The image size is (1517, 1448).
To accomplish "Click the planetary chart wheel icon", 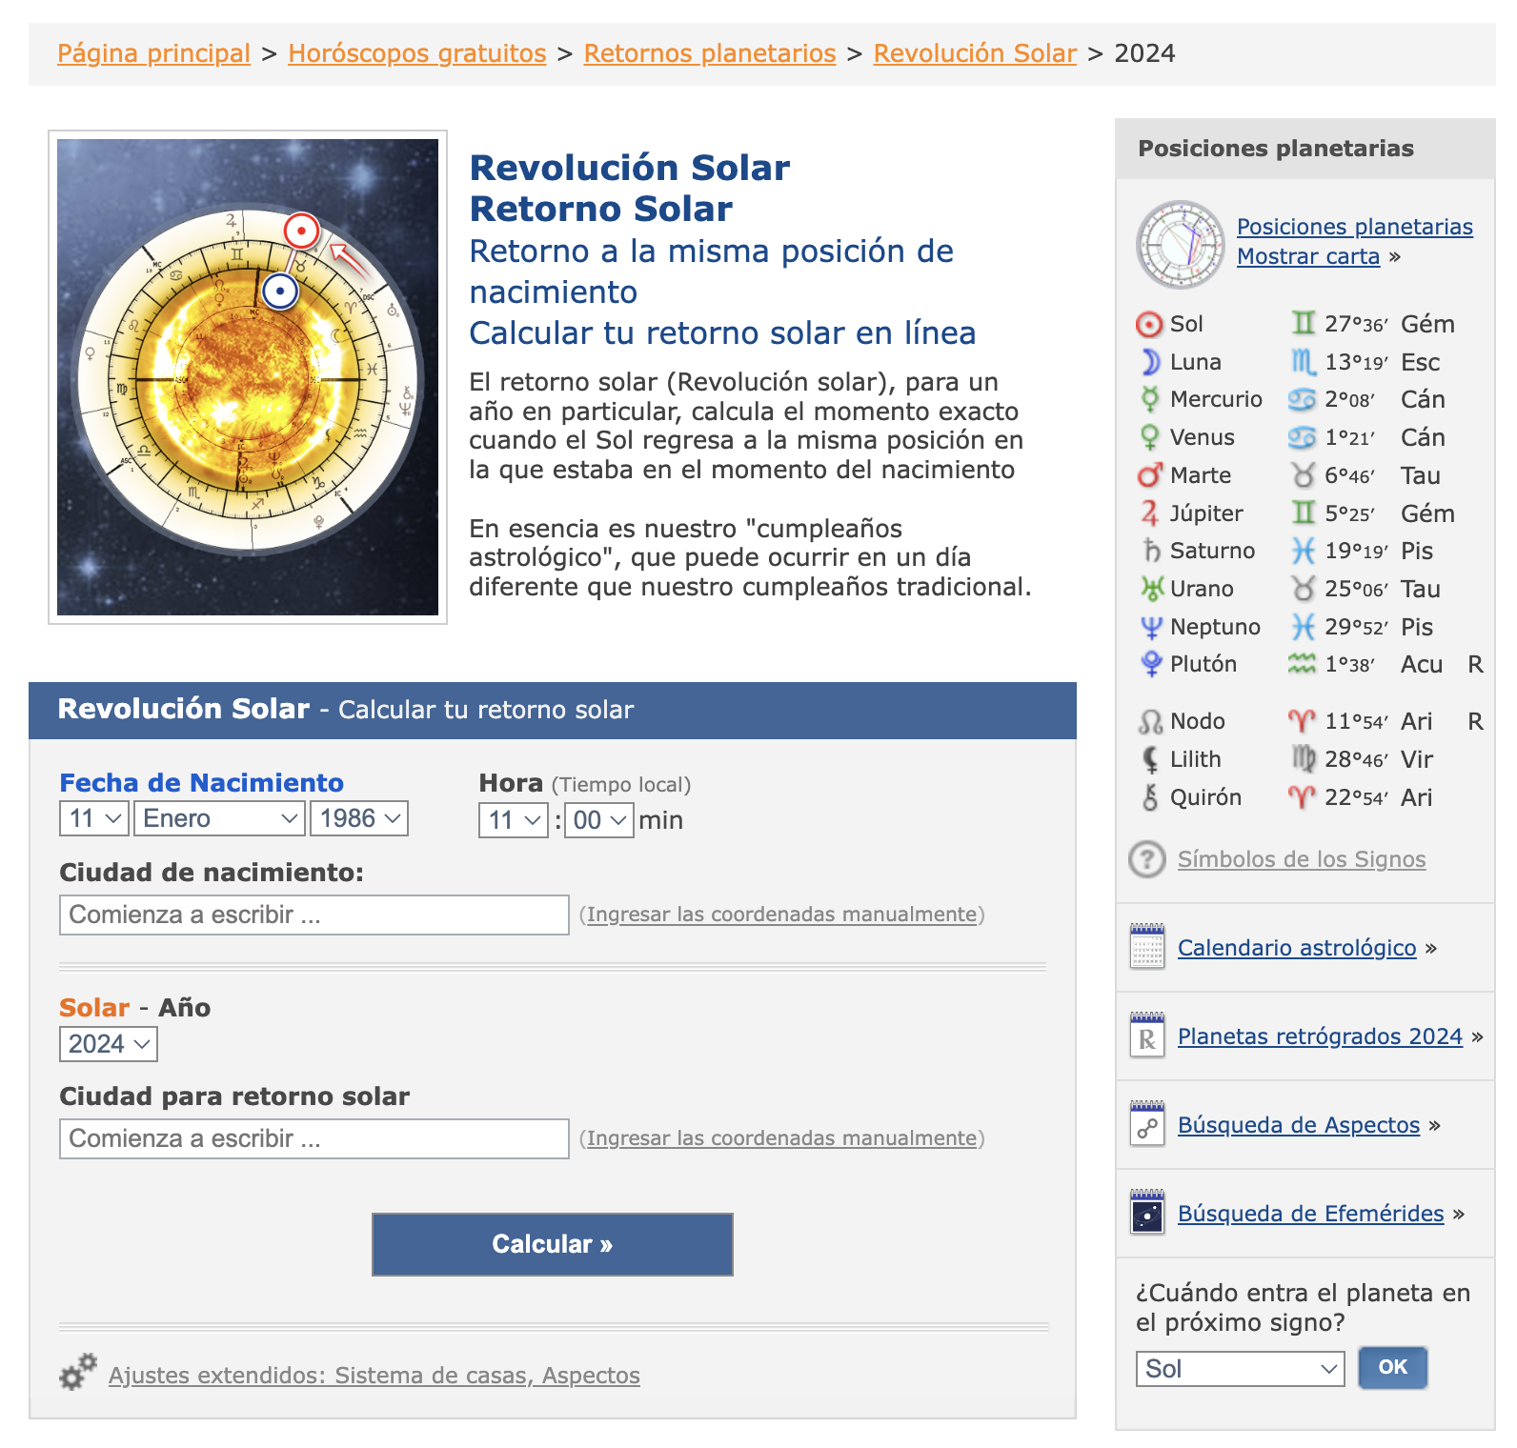I will tap(1181, 245).
